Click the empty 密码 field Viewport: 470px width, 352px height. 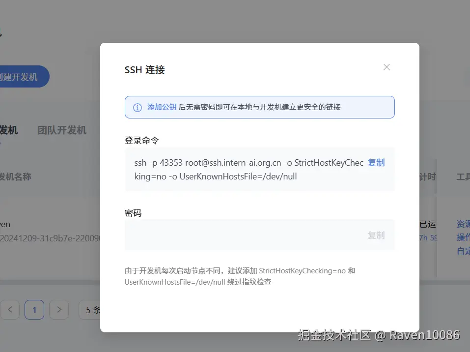click(260, 235)
